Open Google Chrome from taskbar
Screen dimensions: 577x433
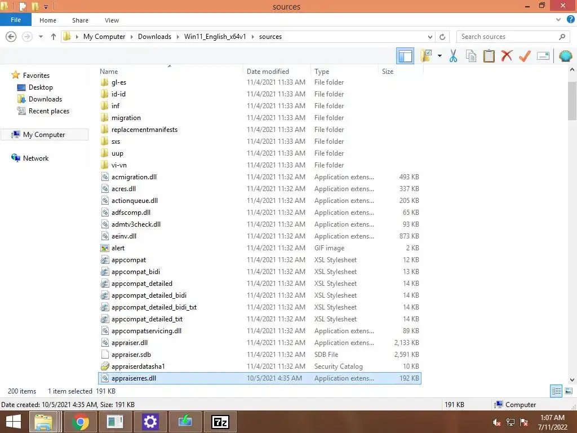point(80,422)
